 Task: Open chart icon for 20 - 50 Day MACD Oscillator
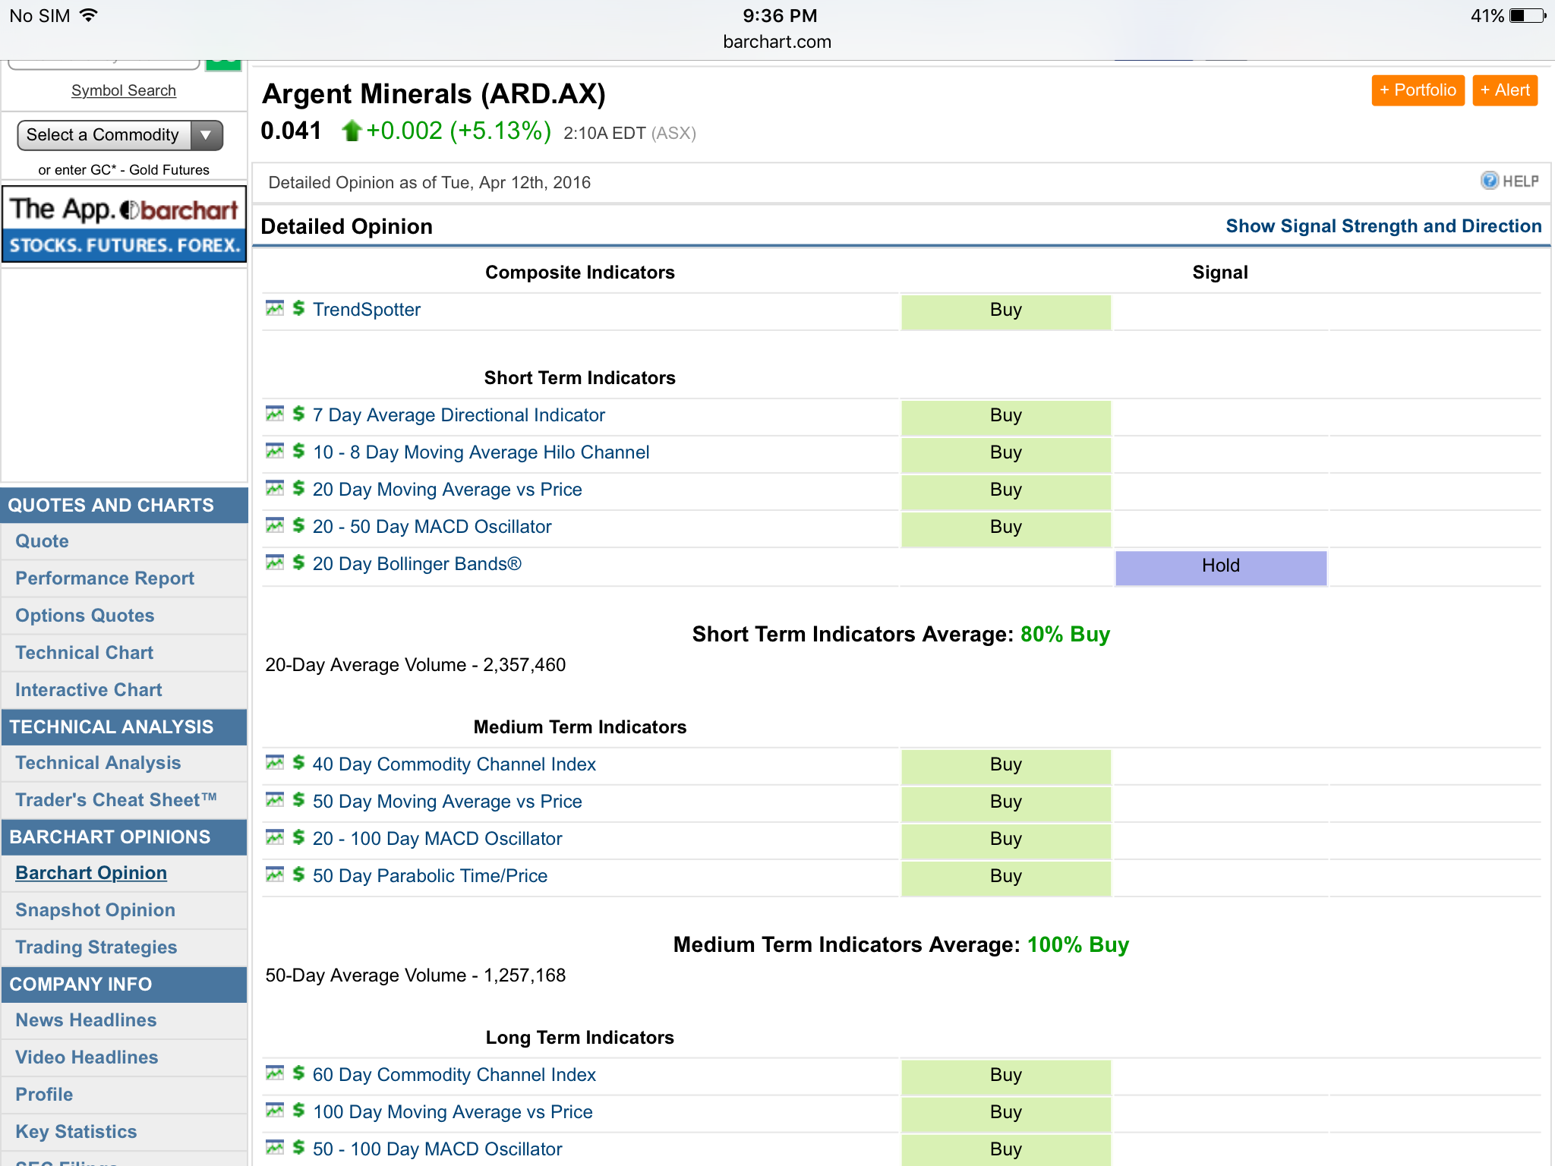pyautogui.click(x=275, y=525)
